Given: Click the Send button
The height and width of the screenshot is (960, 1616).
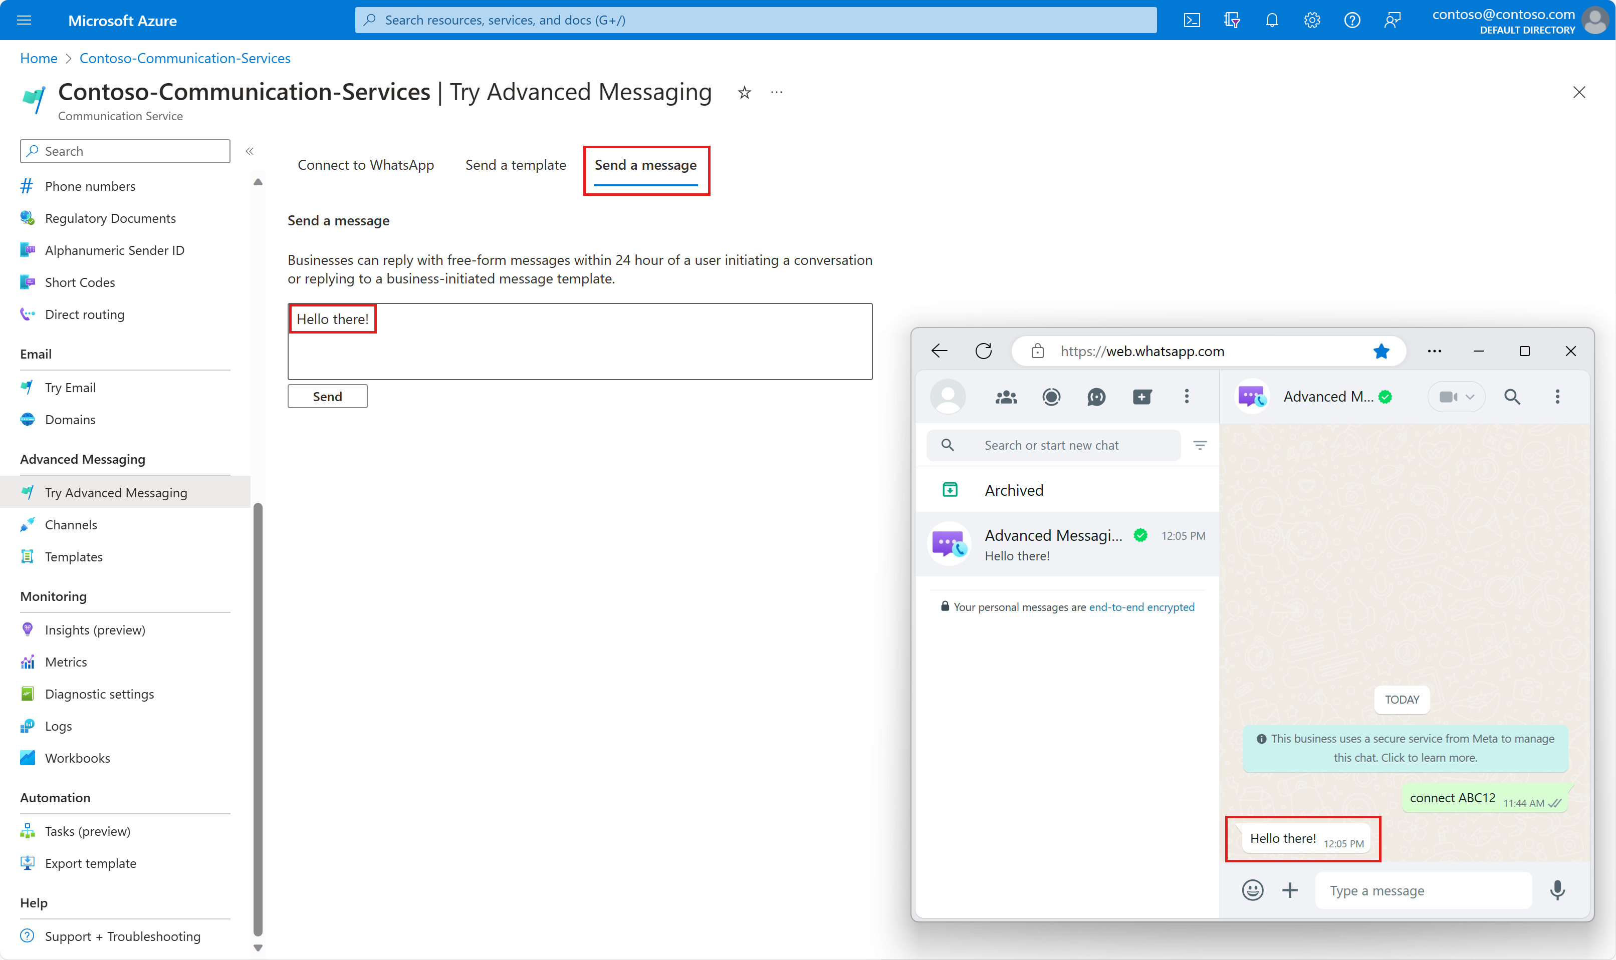Looking at the screenshot, I should (x=327, y=397).
